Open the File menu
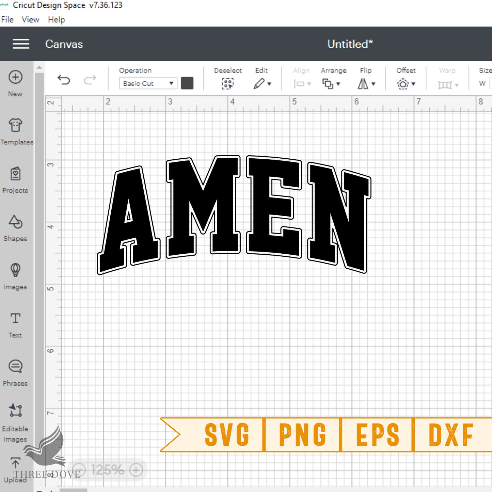Image resolution: width=492 pixels, height=492 pixels. 7,19
